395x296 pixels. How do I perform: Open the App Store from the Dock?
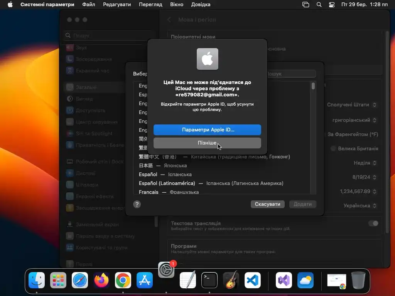click(x=145, y=280)
